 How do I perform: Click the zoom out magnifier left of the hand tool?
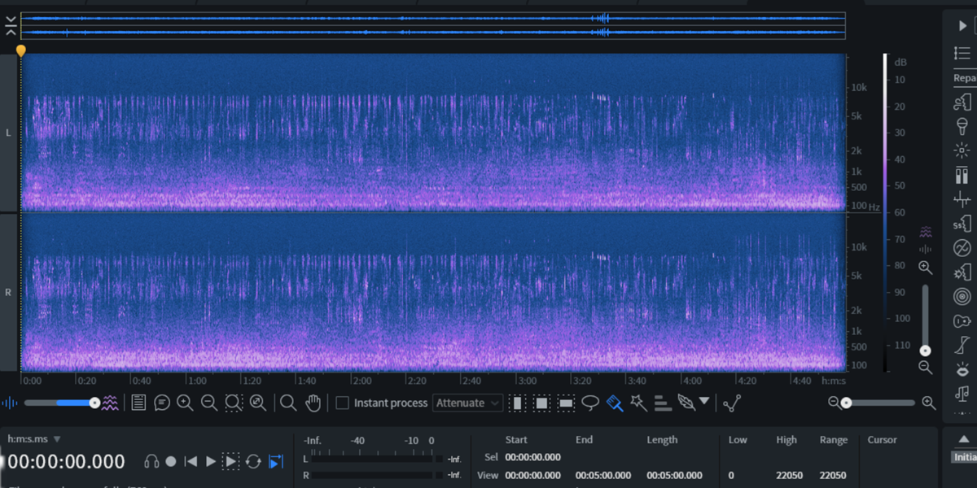pos(209,403)
